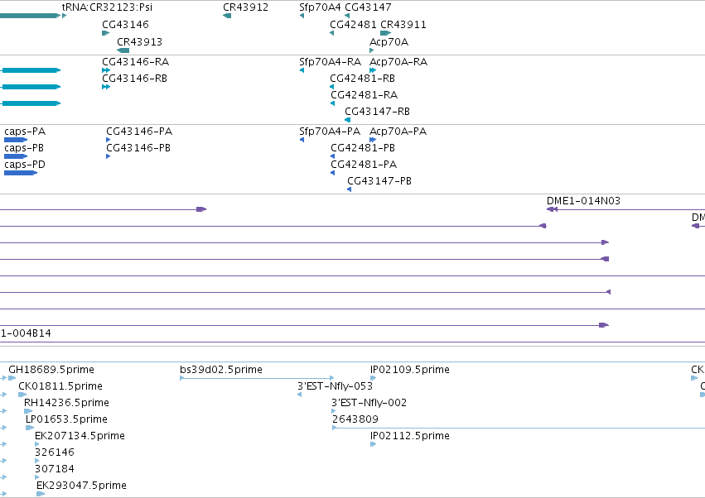Select the CG43147-PB protein
Image resolution: width=705 pixels, height=498 pixels.
point(379,181)
